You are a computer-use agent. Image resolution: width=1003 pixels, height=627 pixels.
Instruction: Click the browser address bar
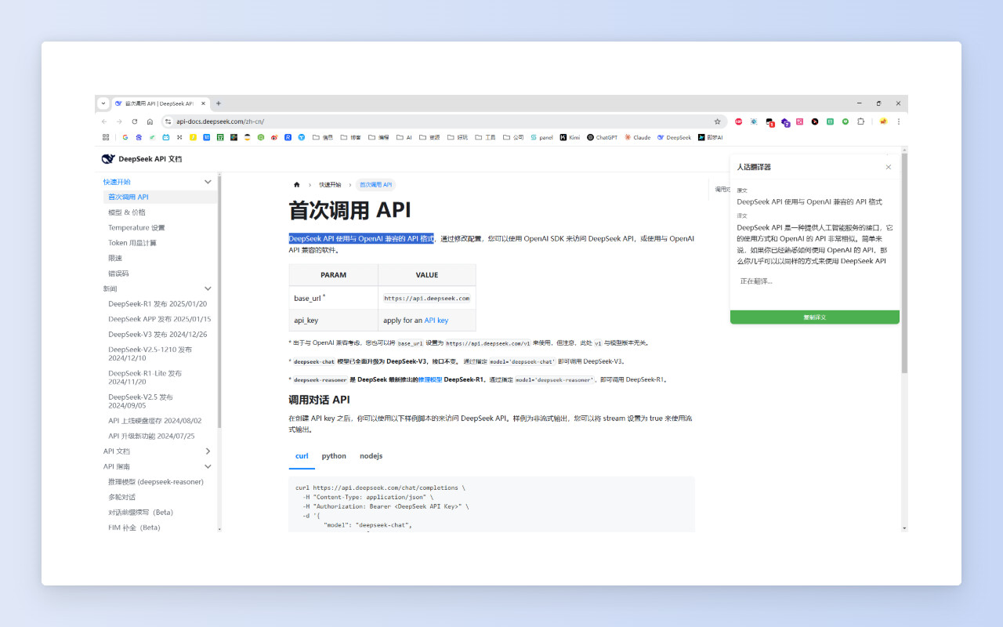tap(443, 121)
